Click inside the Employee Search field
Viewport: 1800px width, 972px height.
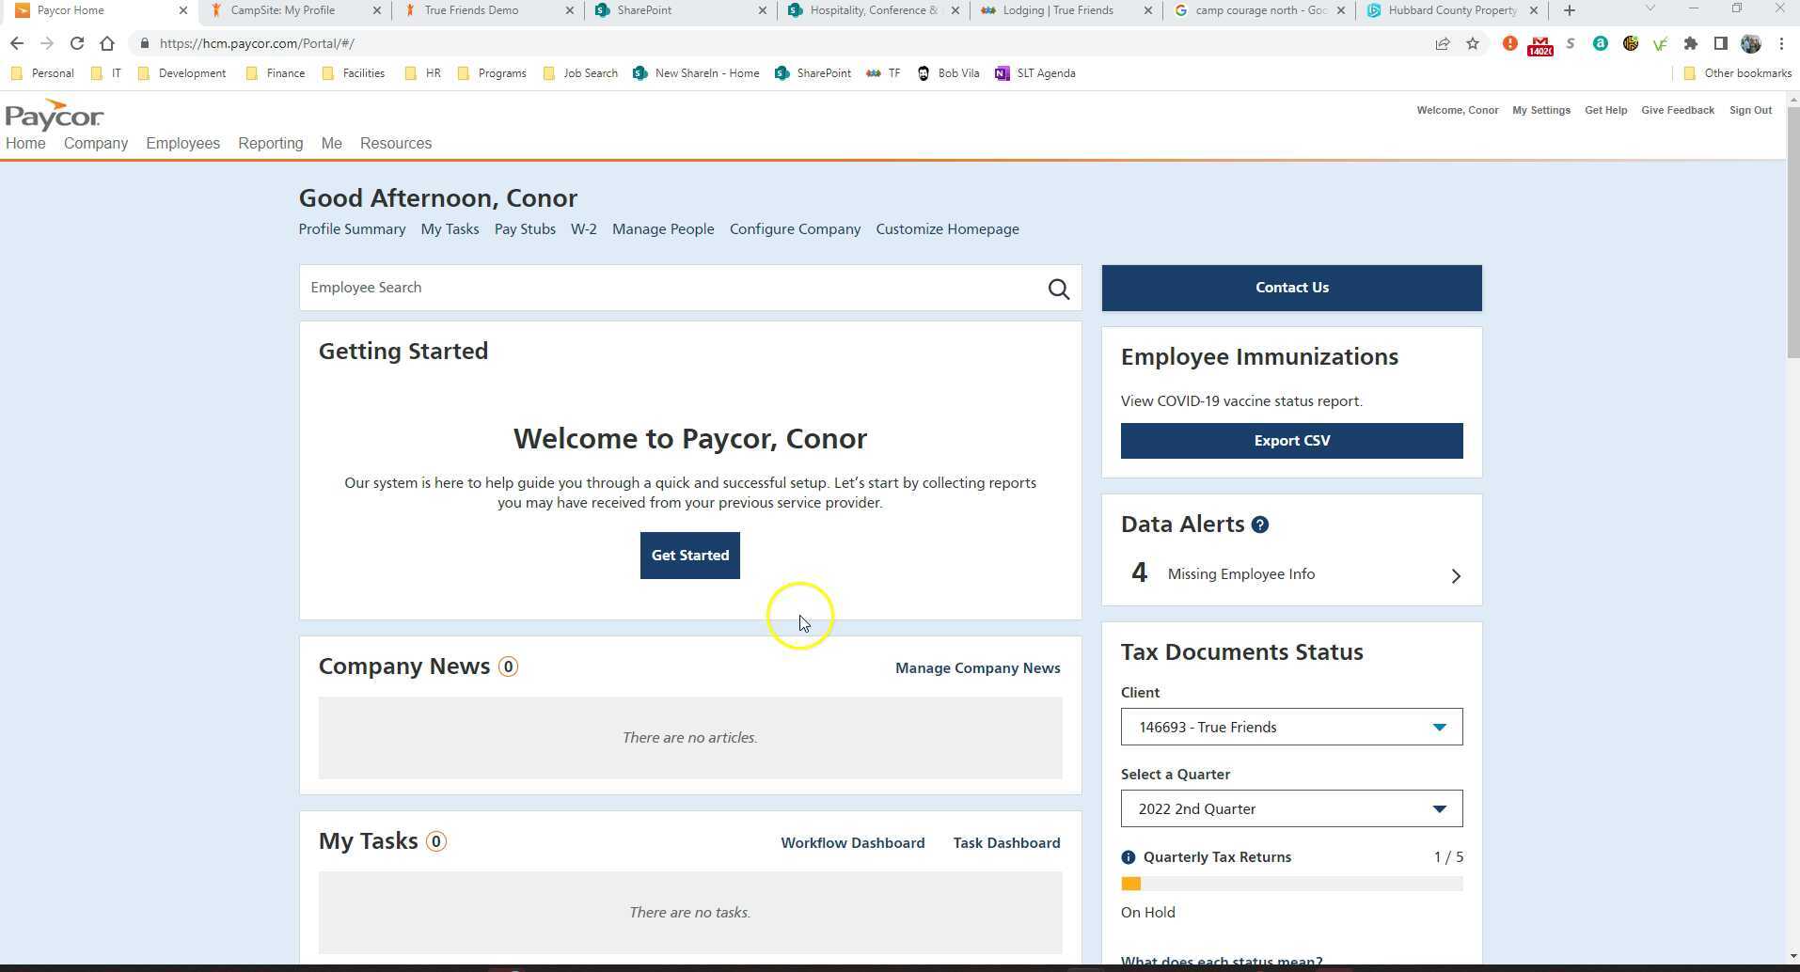[x=658, y=288]
